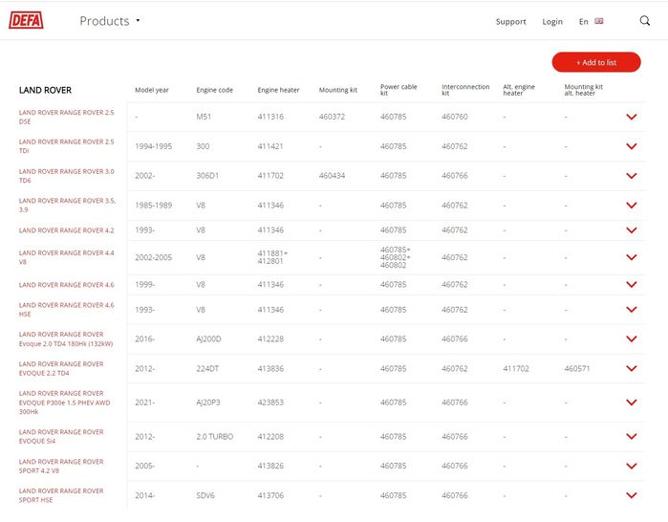Expand the Range Rover 4.2 row

pos(632,230)
